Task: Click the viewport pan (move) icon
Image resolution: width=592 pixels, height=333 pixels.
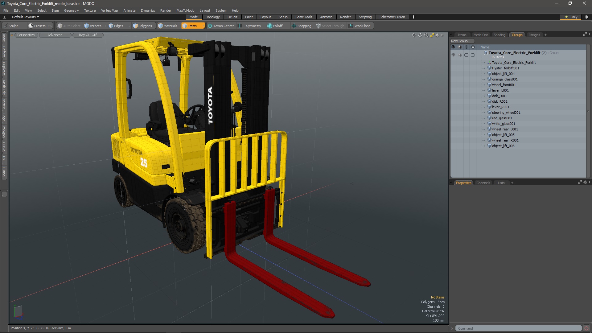Action: [414, 35]
